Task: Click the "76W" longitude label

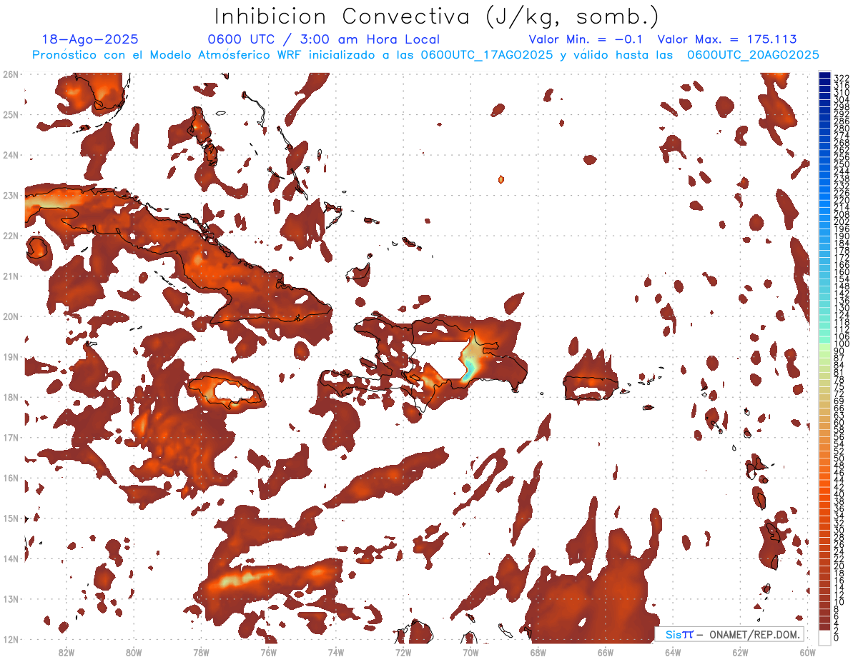Action: point(268,652)
